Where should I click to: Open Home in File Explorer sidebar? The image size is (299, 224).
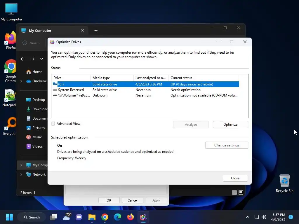pyautogui.click(x=34, y=72)
